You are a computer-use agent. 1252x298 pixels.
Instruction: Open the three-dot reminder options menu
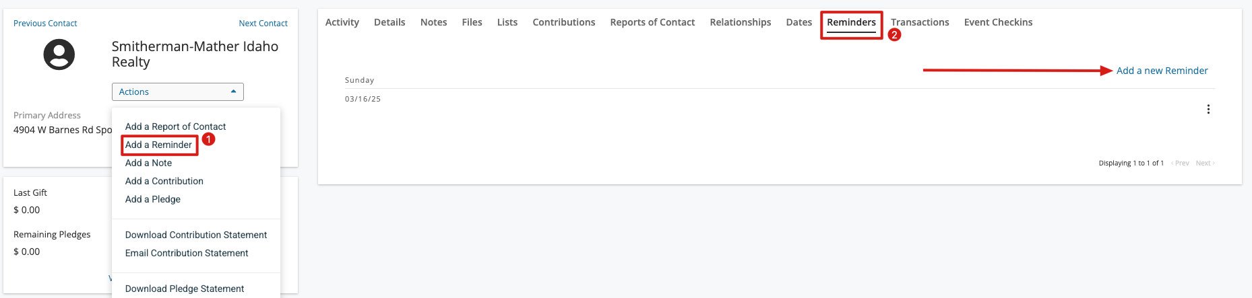click(x=1208, y=109)
